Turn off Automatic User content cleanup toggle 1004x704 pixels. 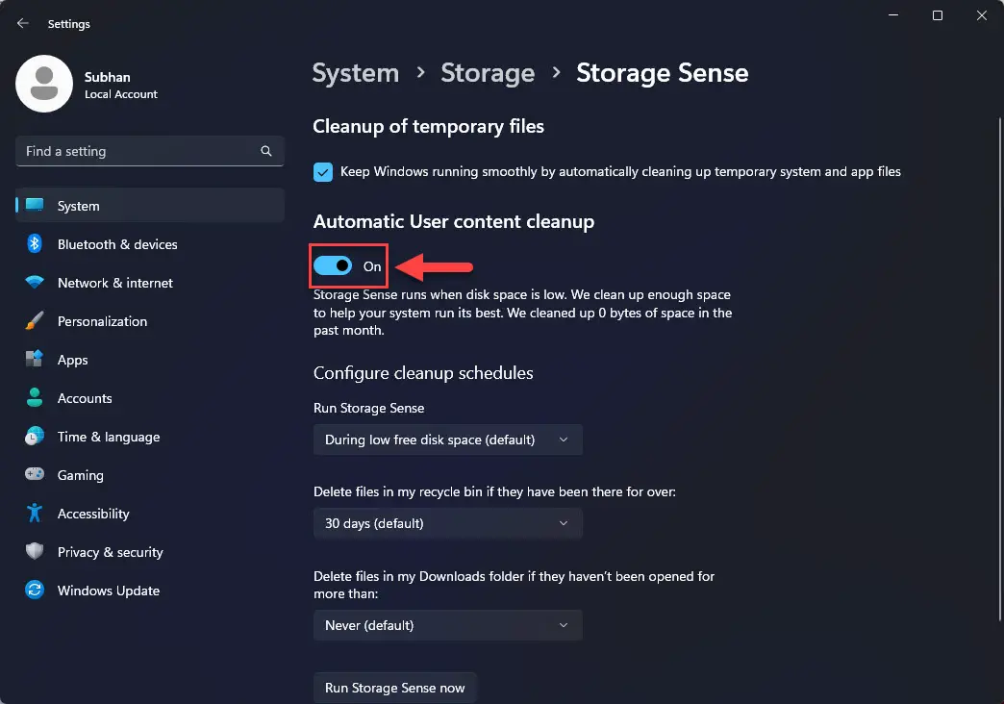[333, 265]
